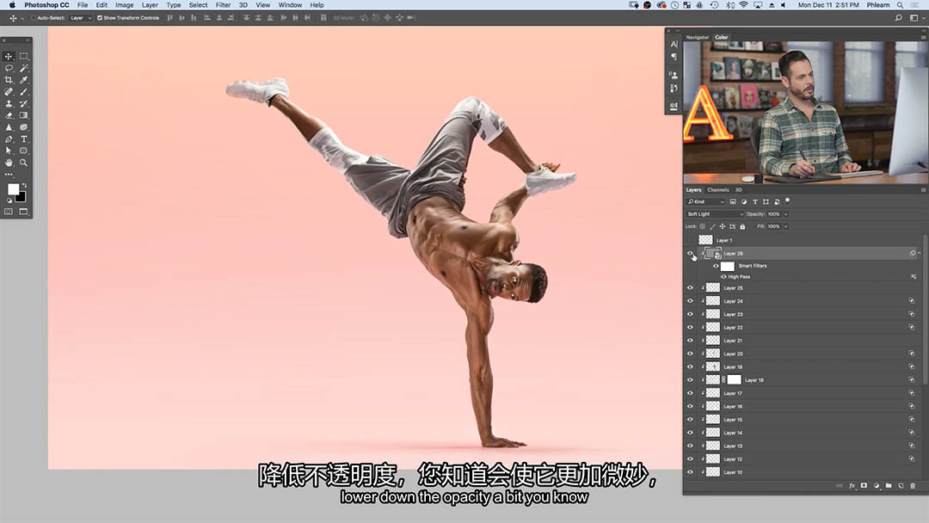Viewport: 929px width, 523px height.
Task: Select the Magic Wand tool
Action: 24,68
